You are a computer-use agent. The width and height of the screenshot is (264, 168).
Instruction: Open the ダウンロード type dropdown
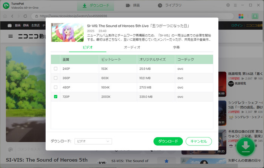(x=93, y=141)
